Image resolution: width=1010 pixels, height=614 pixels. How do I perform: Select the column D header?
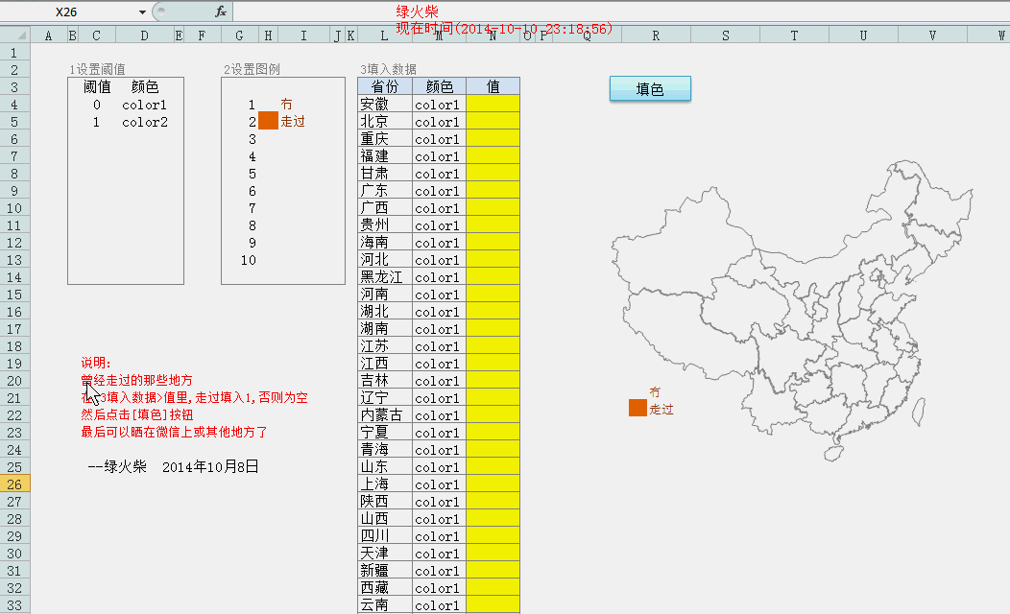[x=144, y=35]
